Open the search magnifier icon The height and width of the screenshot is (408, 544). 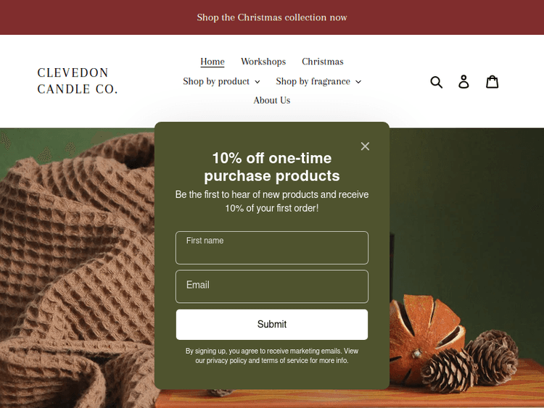tap(436, 82)
